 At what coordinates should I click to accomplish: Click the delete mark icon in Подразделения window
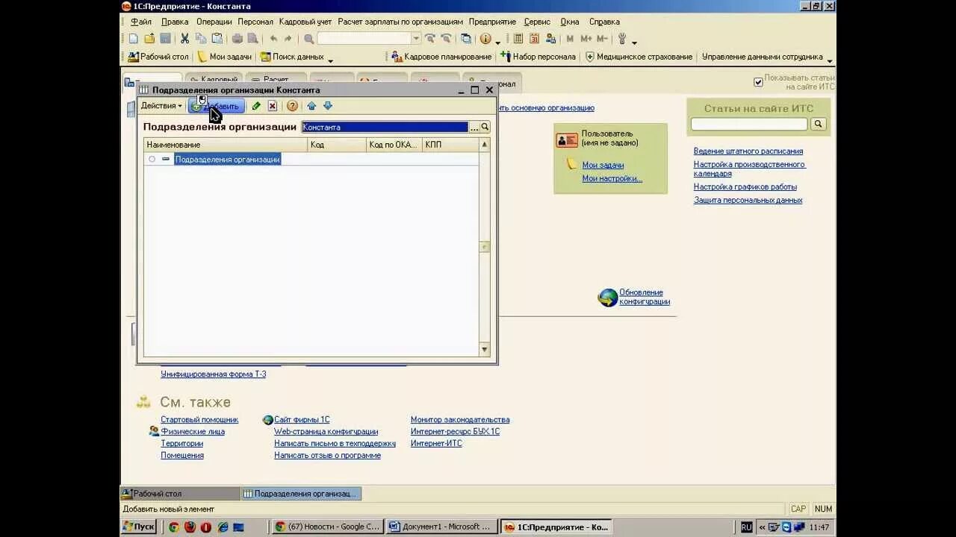tap(273, 106)
